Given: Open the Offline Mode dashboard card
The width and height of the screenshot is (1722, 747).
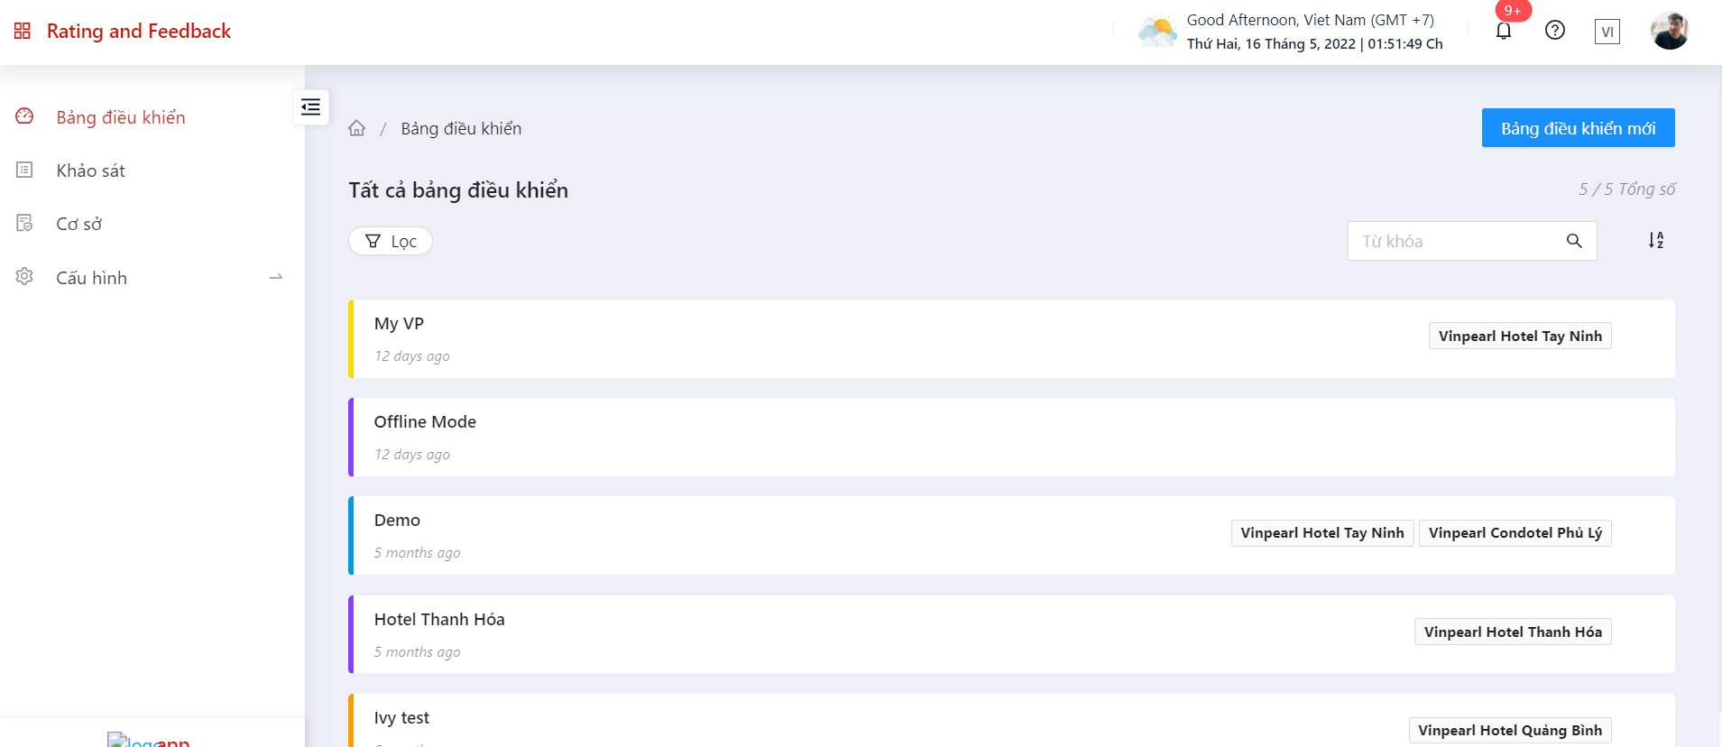Looking at the screenshot, I should (425, 422).
